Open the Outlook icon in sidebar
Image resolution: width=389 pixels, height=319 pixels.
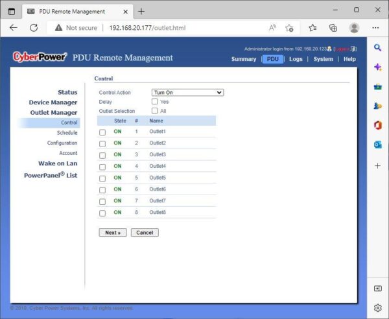[378, 145]
